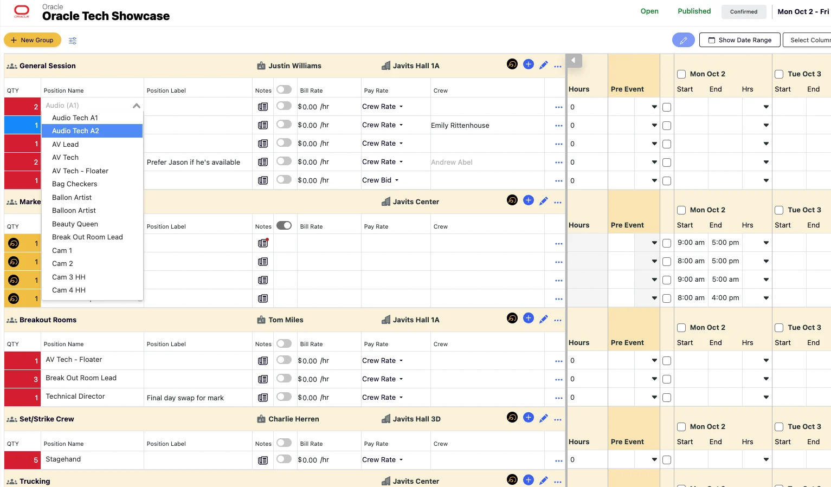Open notes icon for Stagehand row
Screen dimensions: 831x487
[263, 460]
